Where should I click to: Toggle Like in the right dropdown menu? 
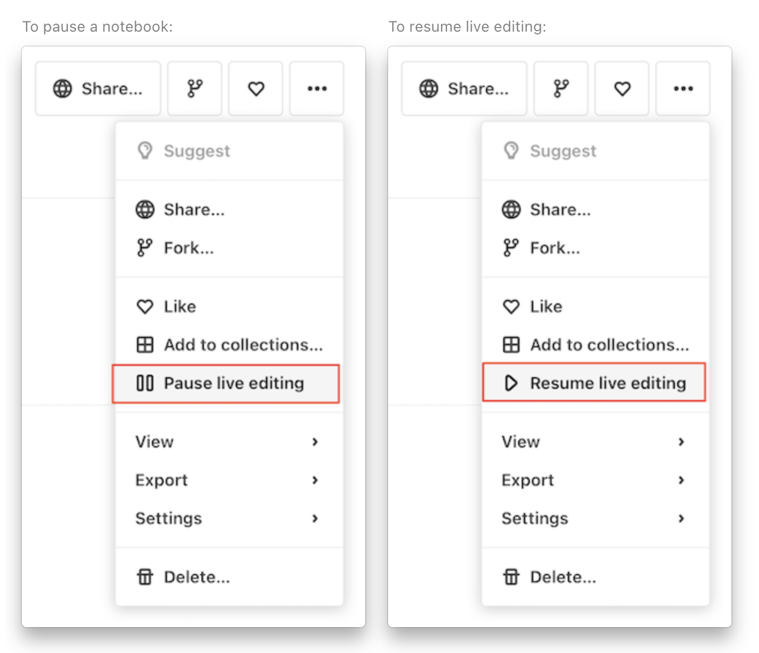pyautogui.click(x=545, y=306)
